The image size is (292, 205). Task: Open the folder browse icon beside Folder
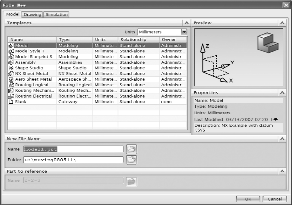(131, 160)
